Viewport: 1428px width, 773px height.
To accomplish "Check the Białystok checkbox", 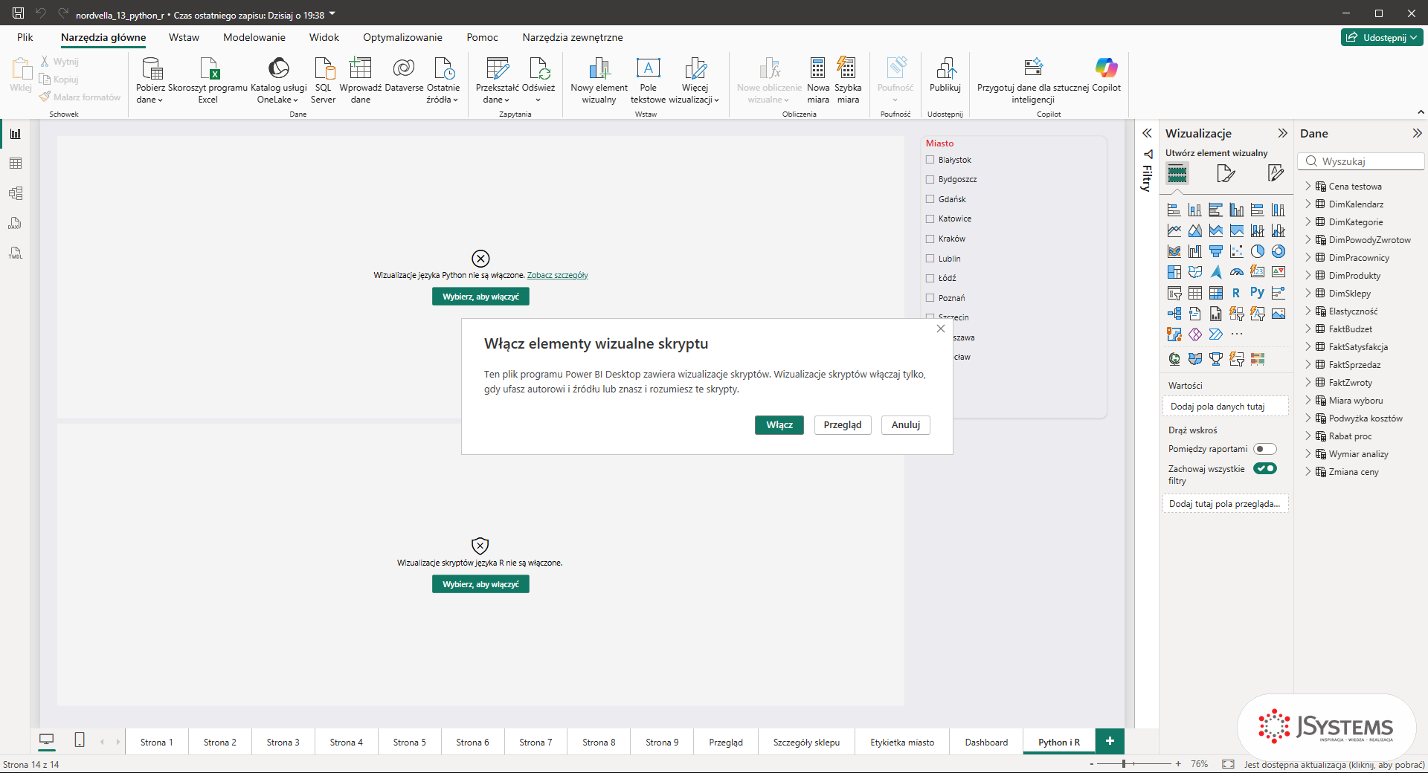I will tap(930, 160).
